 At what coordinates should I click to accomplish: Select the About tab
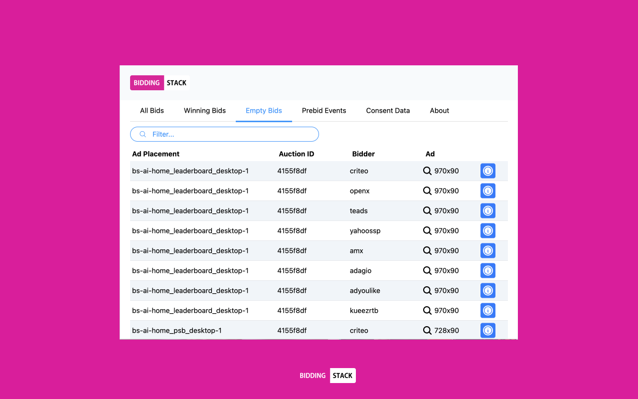click(439, 110)
